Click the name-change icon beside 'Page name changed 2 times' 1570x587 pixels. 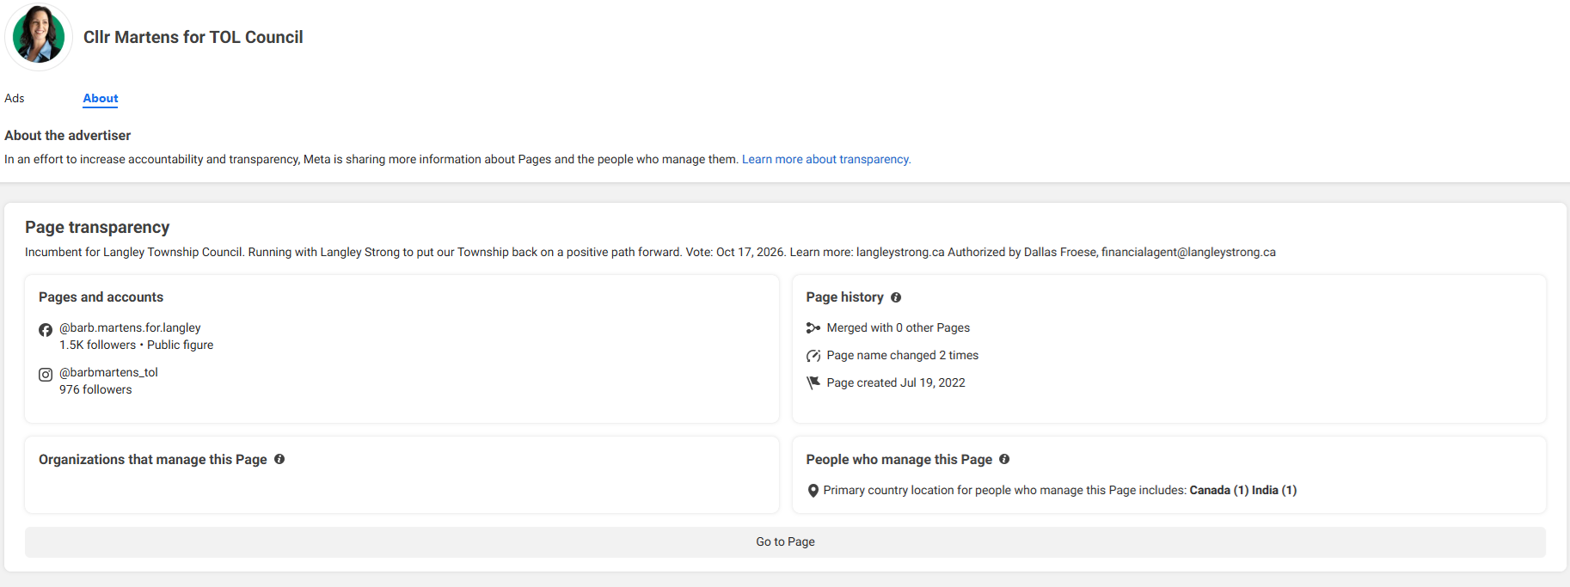click(813, 355)
